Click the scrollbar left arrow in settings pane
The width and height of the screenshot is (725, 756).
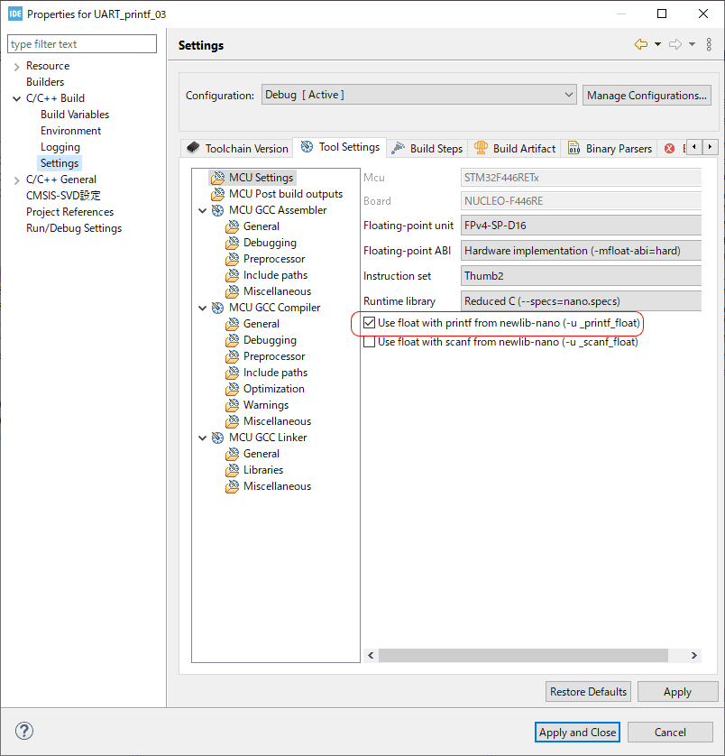click(x=371, y=655)
